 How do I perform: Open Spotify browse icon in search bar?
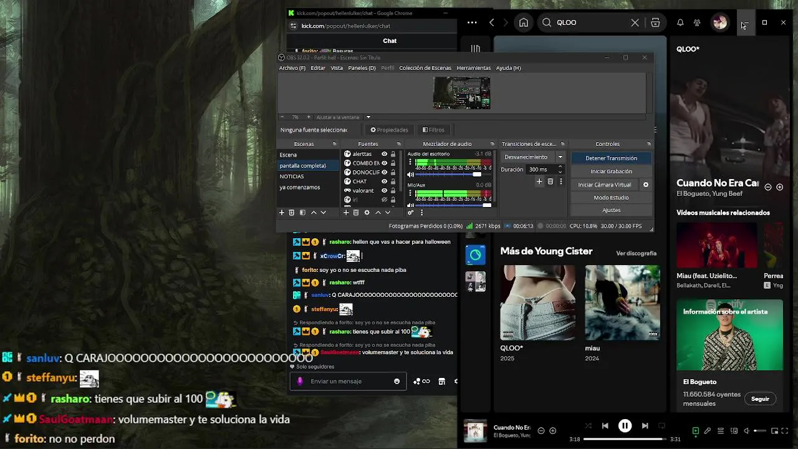(x=655, y=22)
